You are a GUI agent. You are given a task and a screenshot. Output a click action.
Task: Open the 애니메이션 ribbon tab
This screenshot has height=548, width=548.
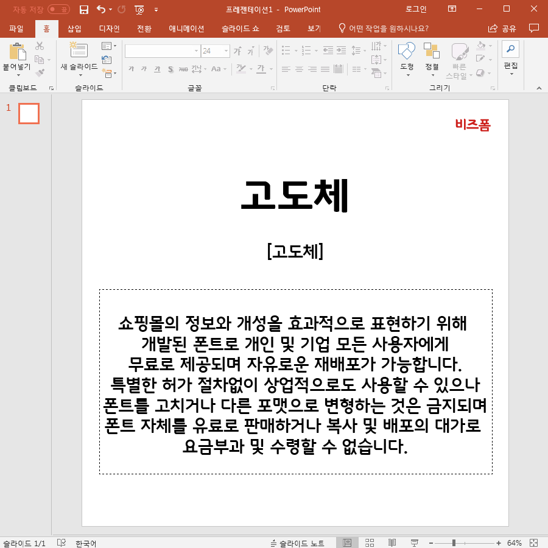coord(186,28)
